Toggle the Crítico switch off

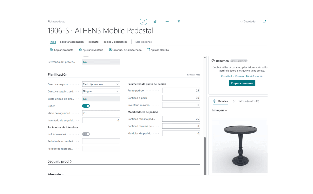pos(86,106)
